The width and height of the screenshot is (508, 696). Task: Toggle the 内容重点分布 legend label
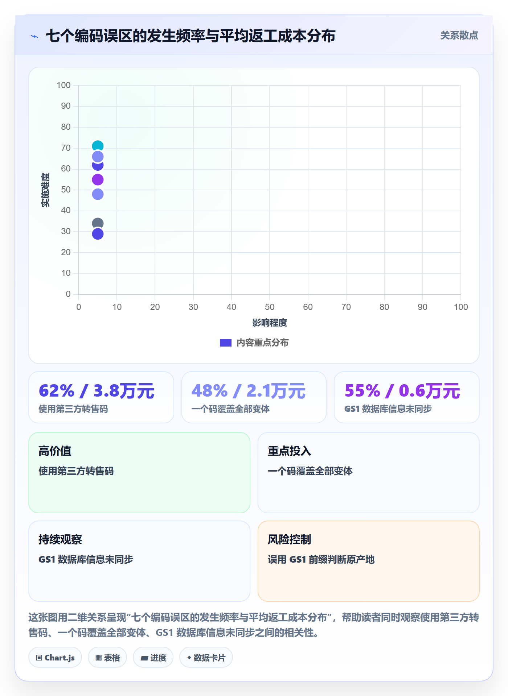[x=263, y=343]
